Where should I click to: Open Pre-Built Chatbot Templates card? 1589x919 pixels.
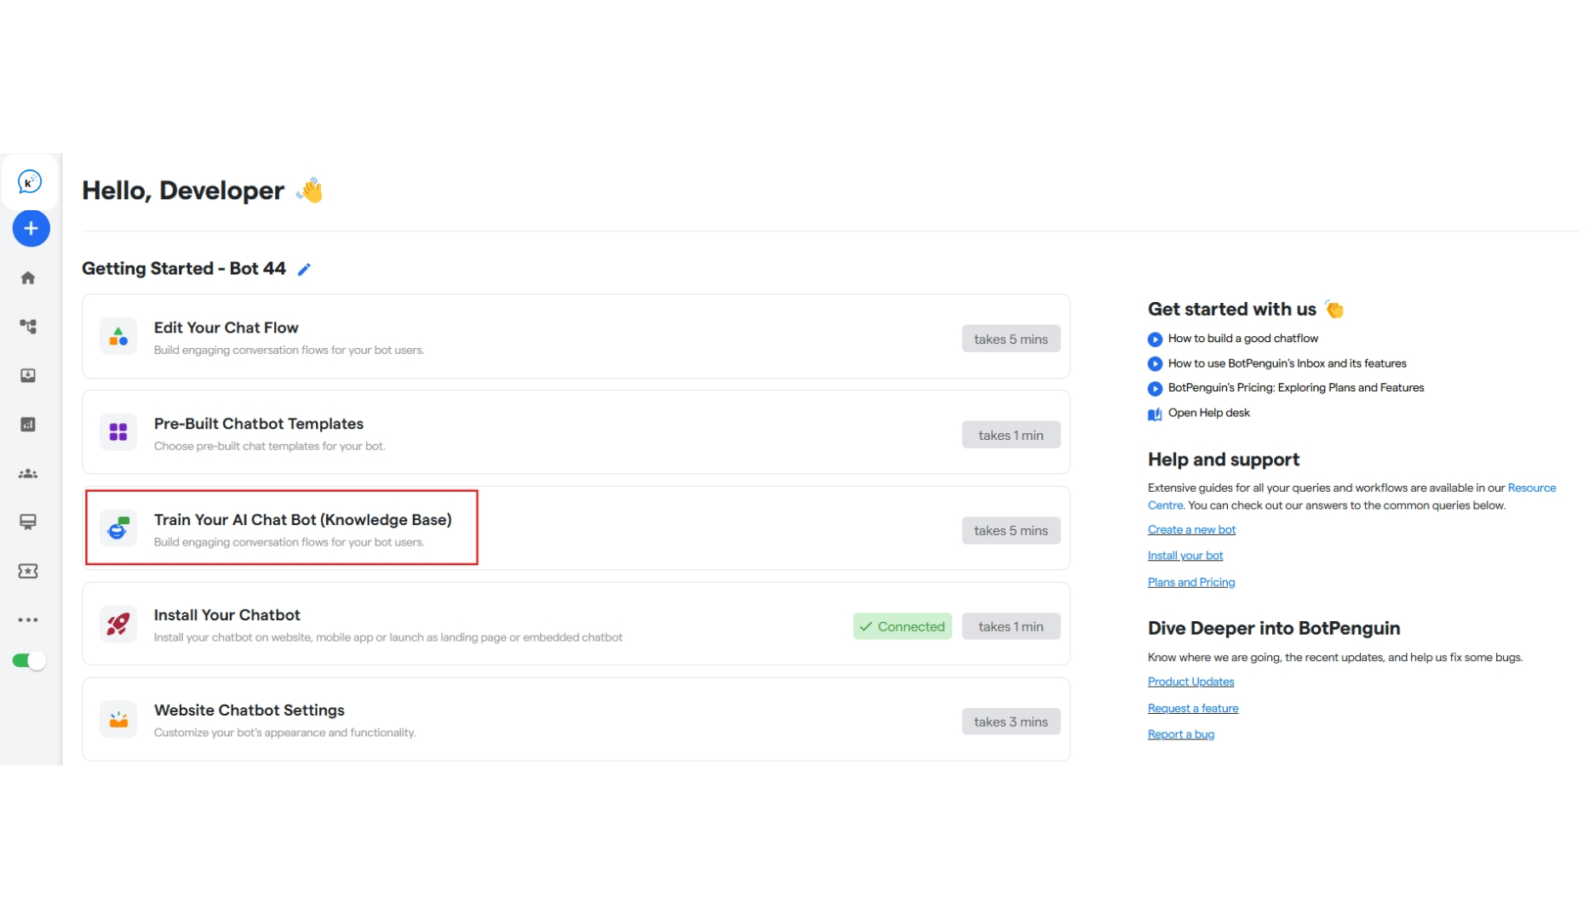(576, 432)
